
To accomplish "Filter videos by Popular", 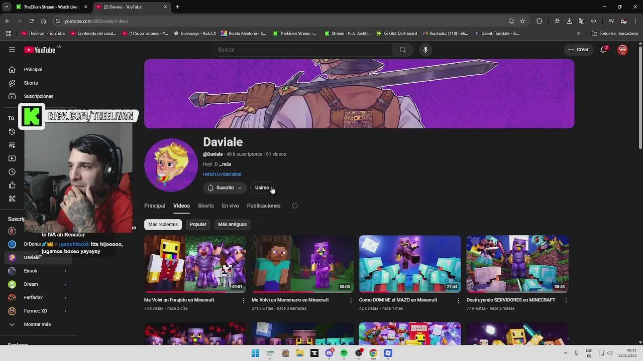I will click(198, 224).
